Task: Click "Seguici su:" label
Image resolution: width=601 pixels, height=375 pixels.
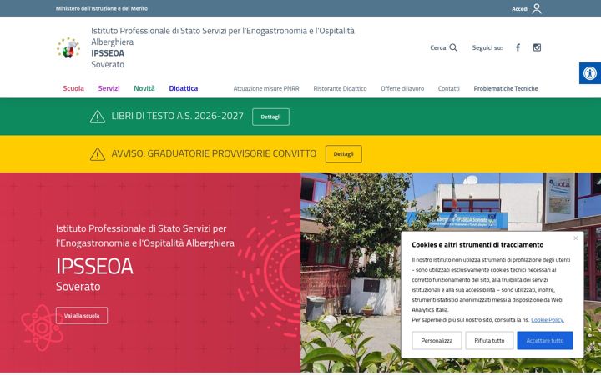Action: tap(487, 47)
